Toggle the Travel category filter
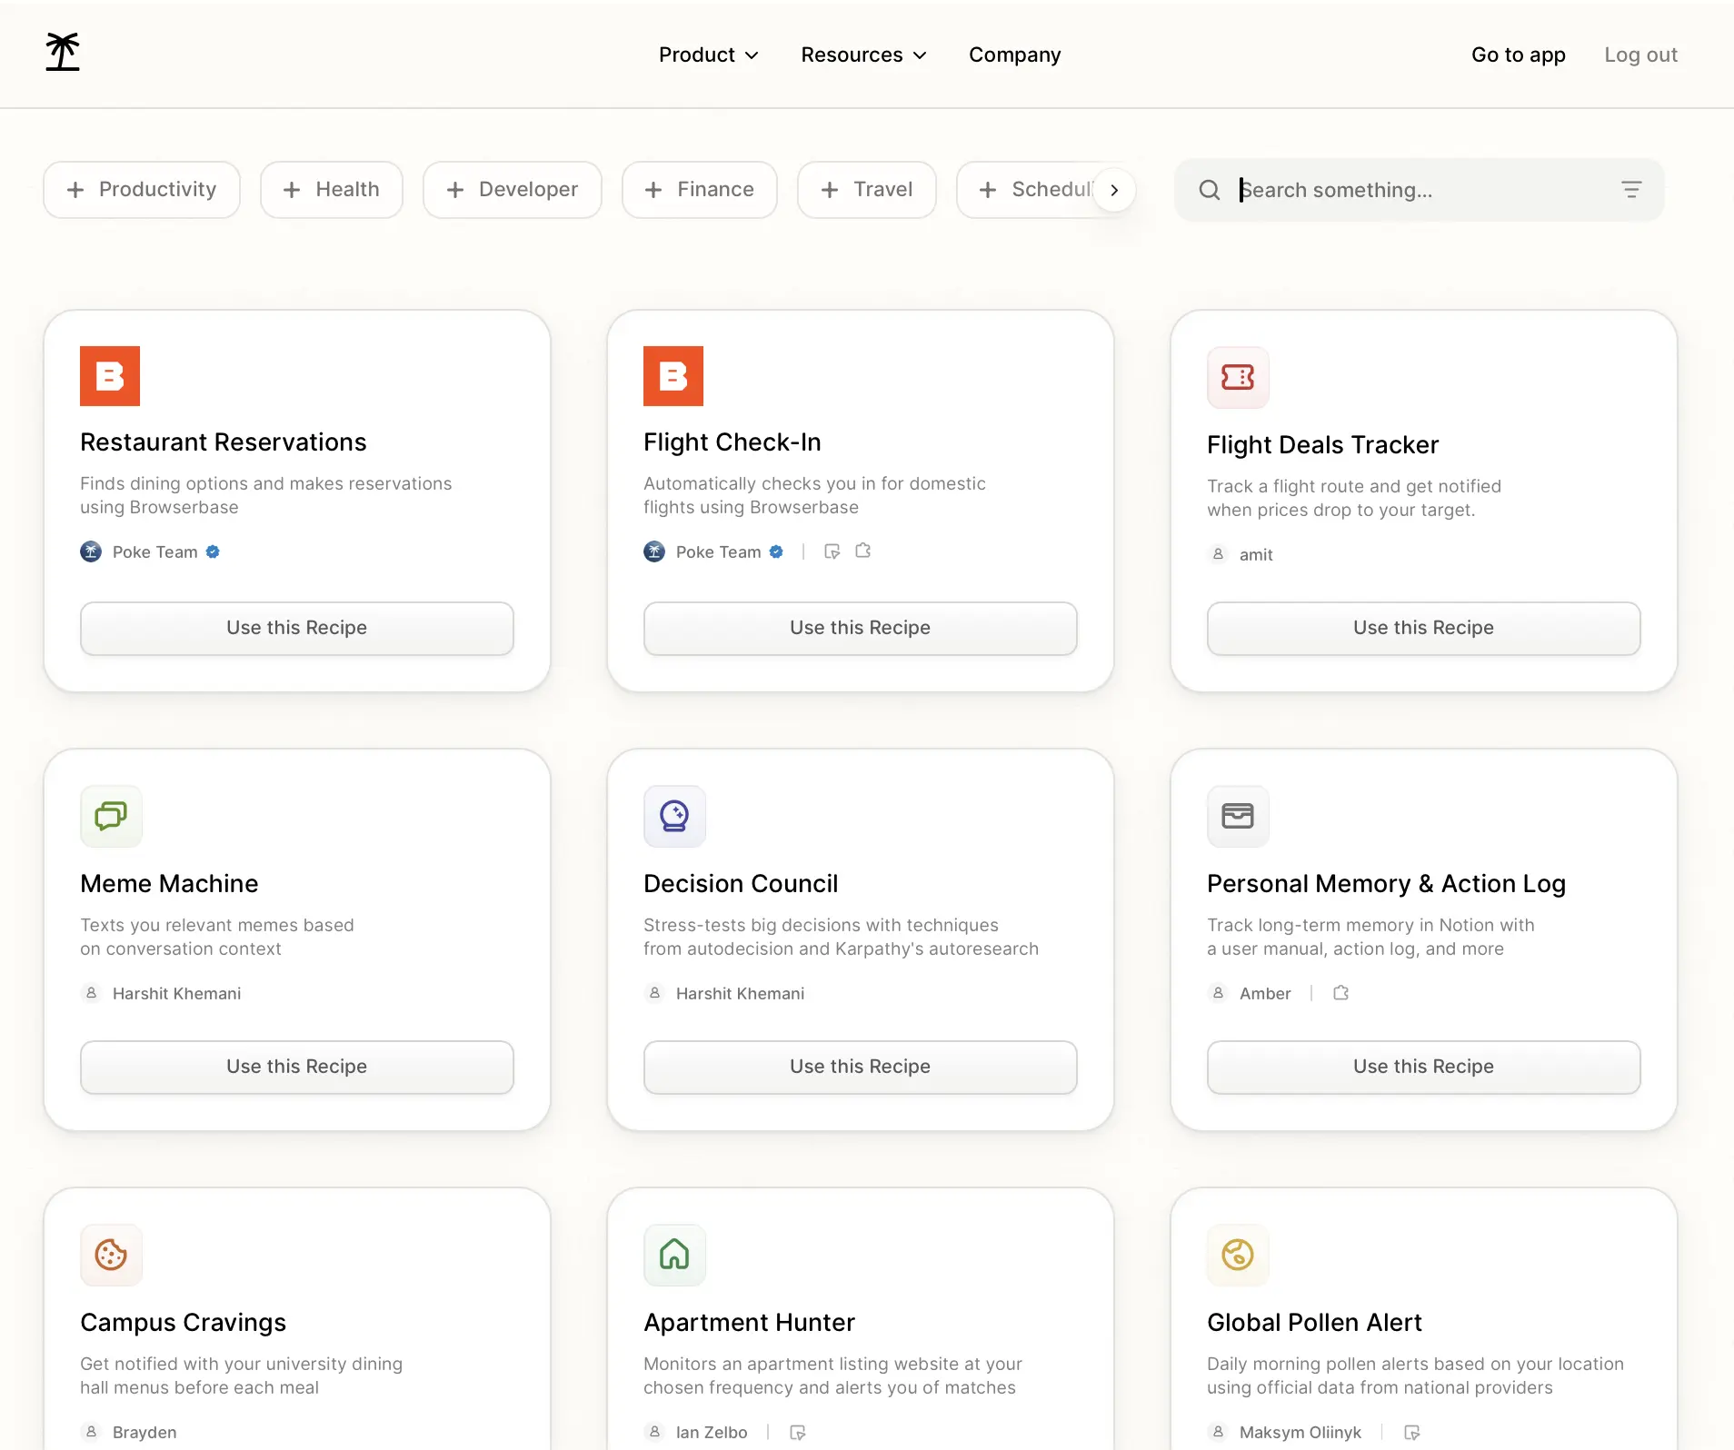The image size is (1734, 1450). tap(867, 190)
